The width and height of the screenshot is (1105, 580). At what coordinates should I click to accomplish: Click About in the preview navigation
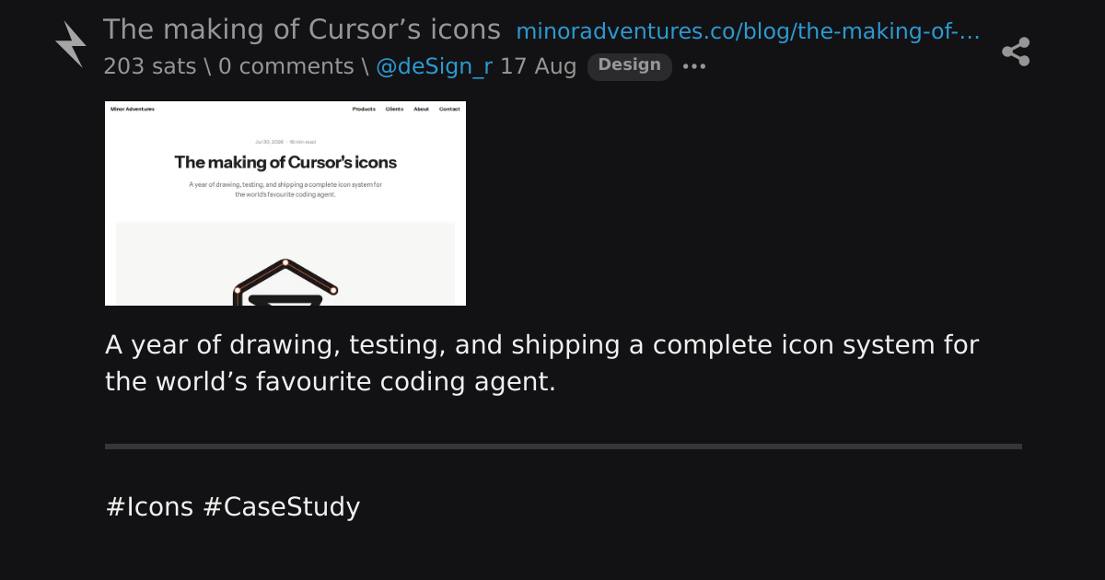point(421,109)
